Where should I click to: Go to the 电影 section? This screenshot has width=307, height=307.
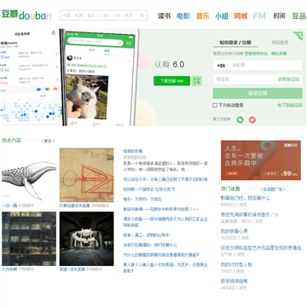click(x=183, y=16)
